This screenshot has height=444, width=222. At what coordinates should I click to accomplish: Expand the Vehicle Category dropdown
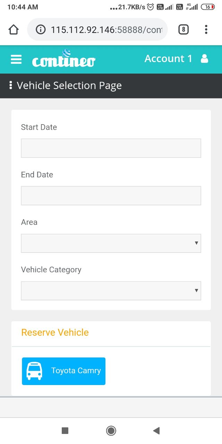click(x=111, y=291)
